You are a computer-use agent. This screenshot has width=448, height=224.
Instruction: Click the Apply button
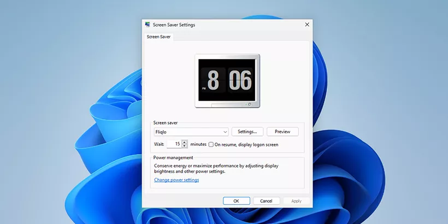(296, 201)
